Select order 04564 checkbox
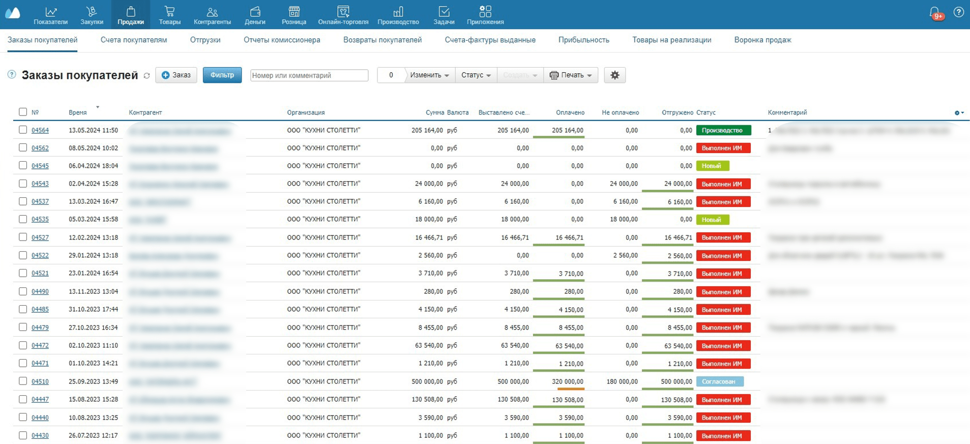This screenshot has width=970, height=444. [x=23, y=130]
